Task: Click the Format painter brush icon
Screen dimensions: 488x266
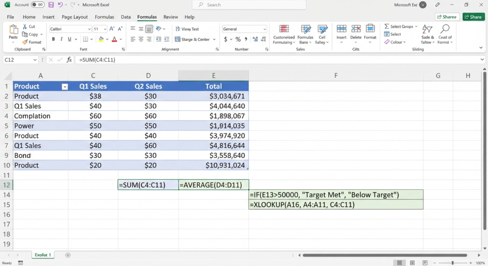Action: (x=25, y=42)
